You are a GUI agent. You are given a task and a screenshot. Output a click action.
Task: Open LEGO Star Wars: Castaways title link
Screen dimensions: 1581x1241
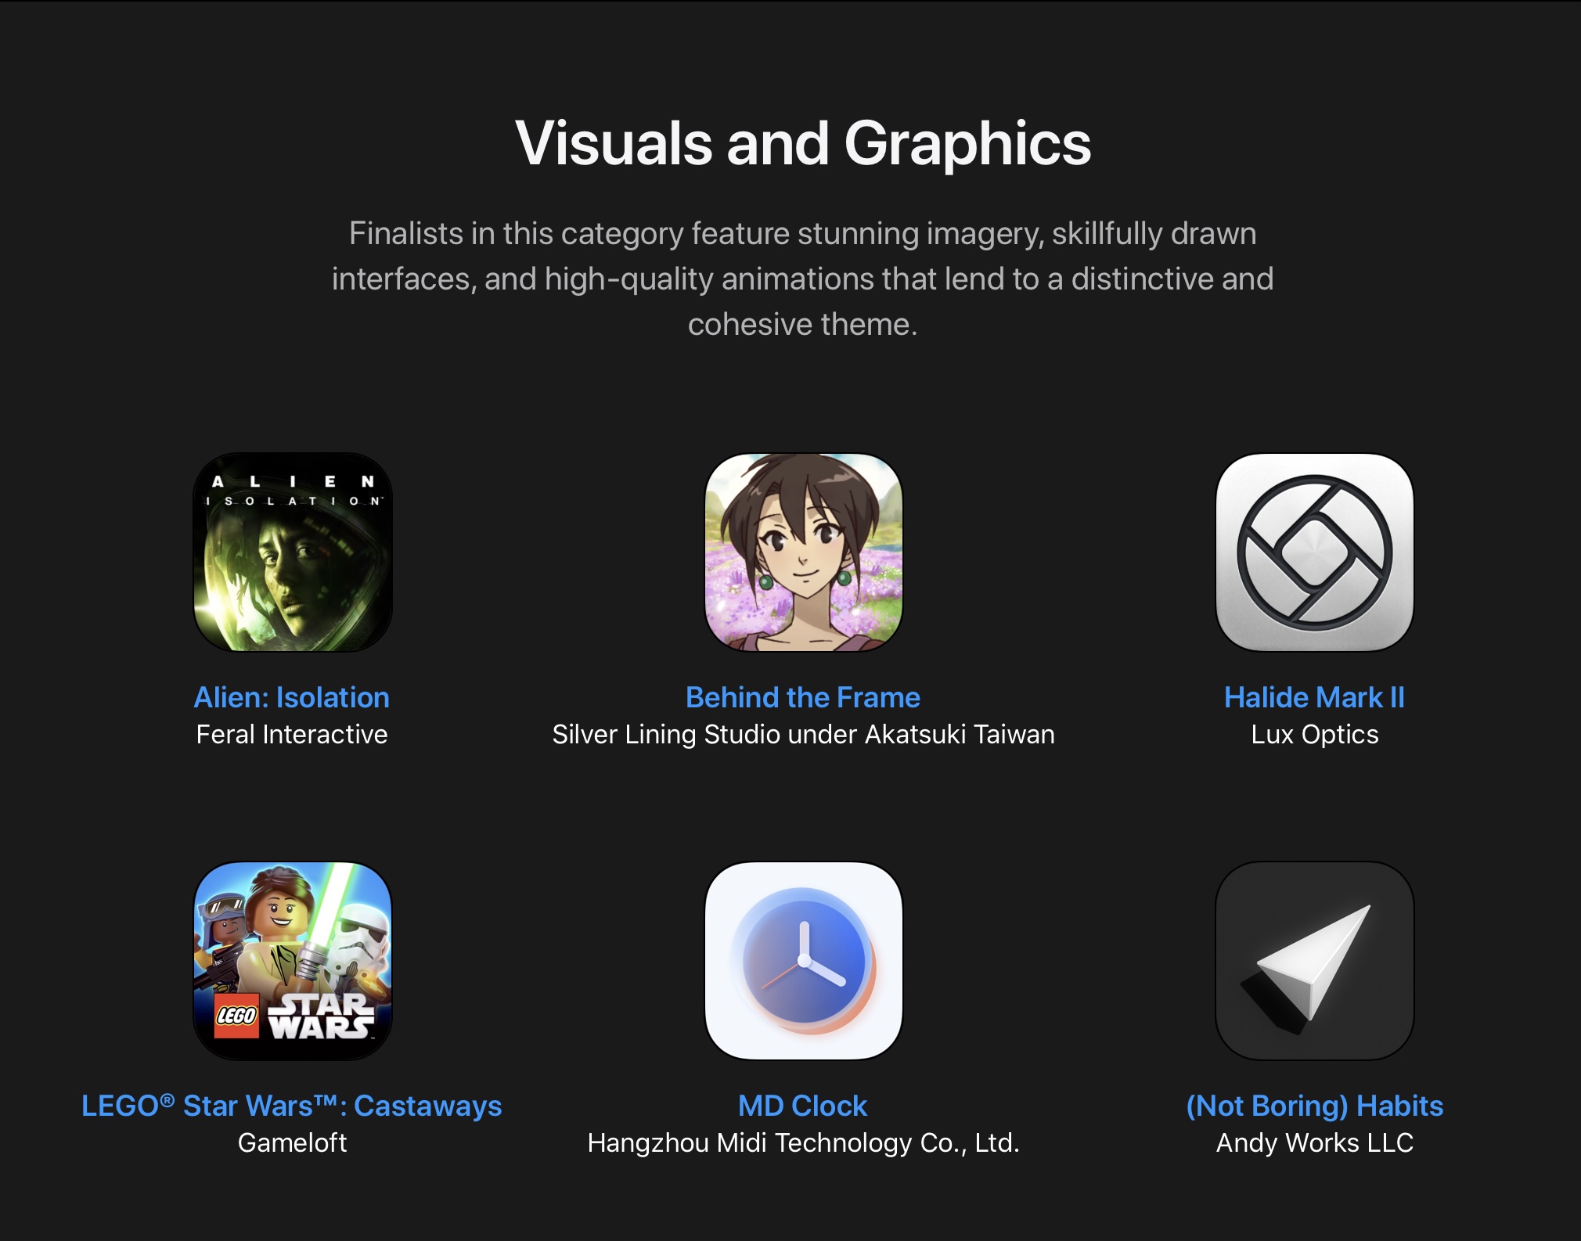tap(292, 1106)
